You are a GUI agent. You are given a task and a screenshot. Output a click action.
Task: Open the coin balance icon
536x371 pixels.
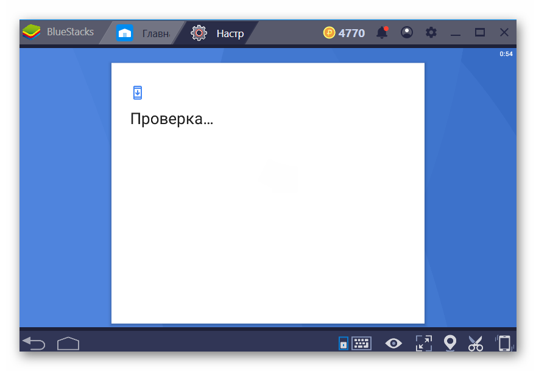pyautogui.click(x=330, y=33)
